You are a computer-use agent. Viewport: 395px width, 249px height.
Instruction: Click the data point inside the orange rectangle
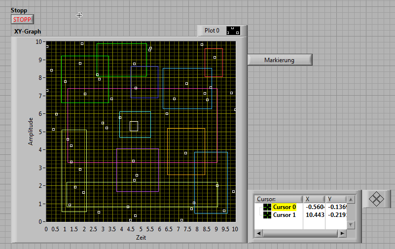185,153
